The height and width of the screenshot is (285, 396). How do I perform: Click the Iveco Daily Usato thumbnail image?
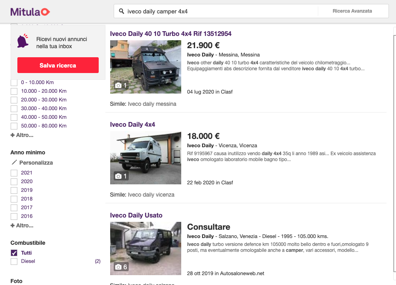tap(145, 248)
